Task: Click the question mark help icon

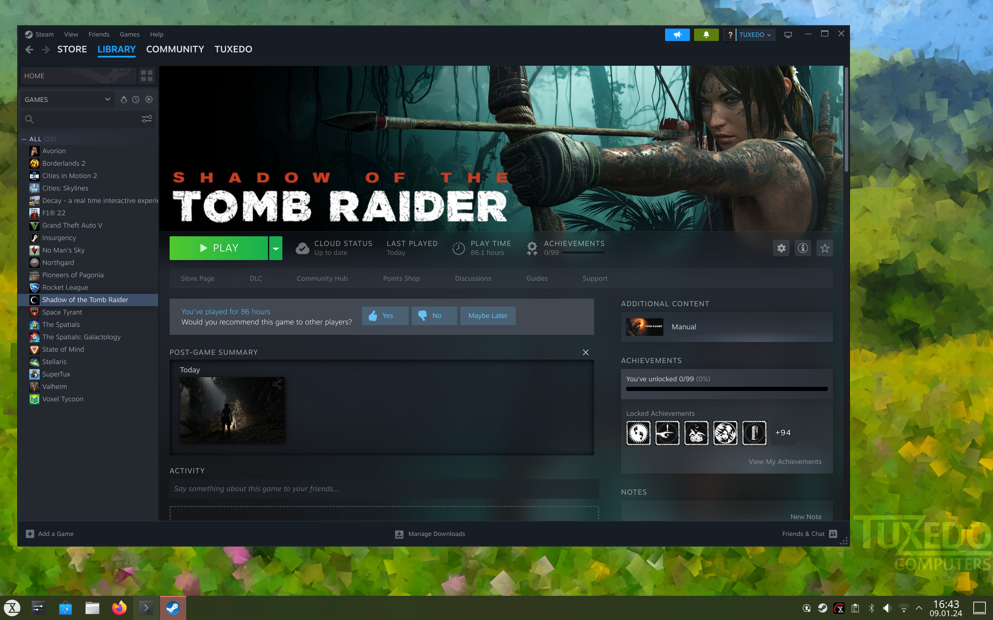Action: 730,34
